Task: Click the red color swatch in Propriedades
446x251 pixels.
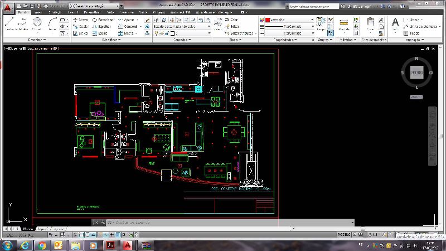Action: [268, 20]
